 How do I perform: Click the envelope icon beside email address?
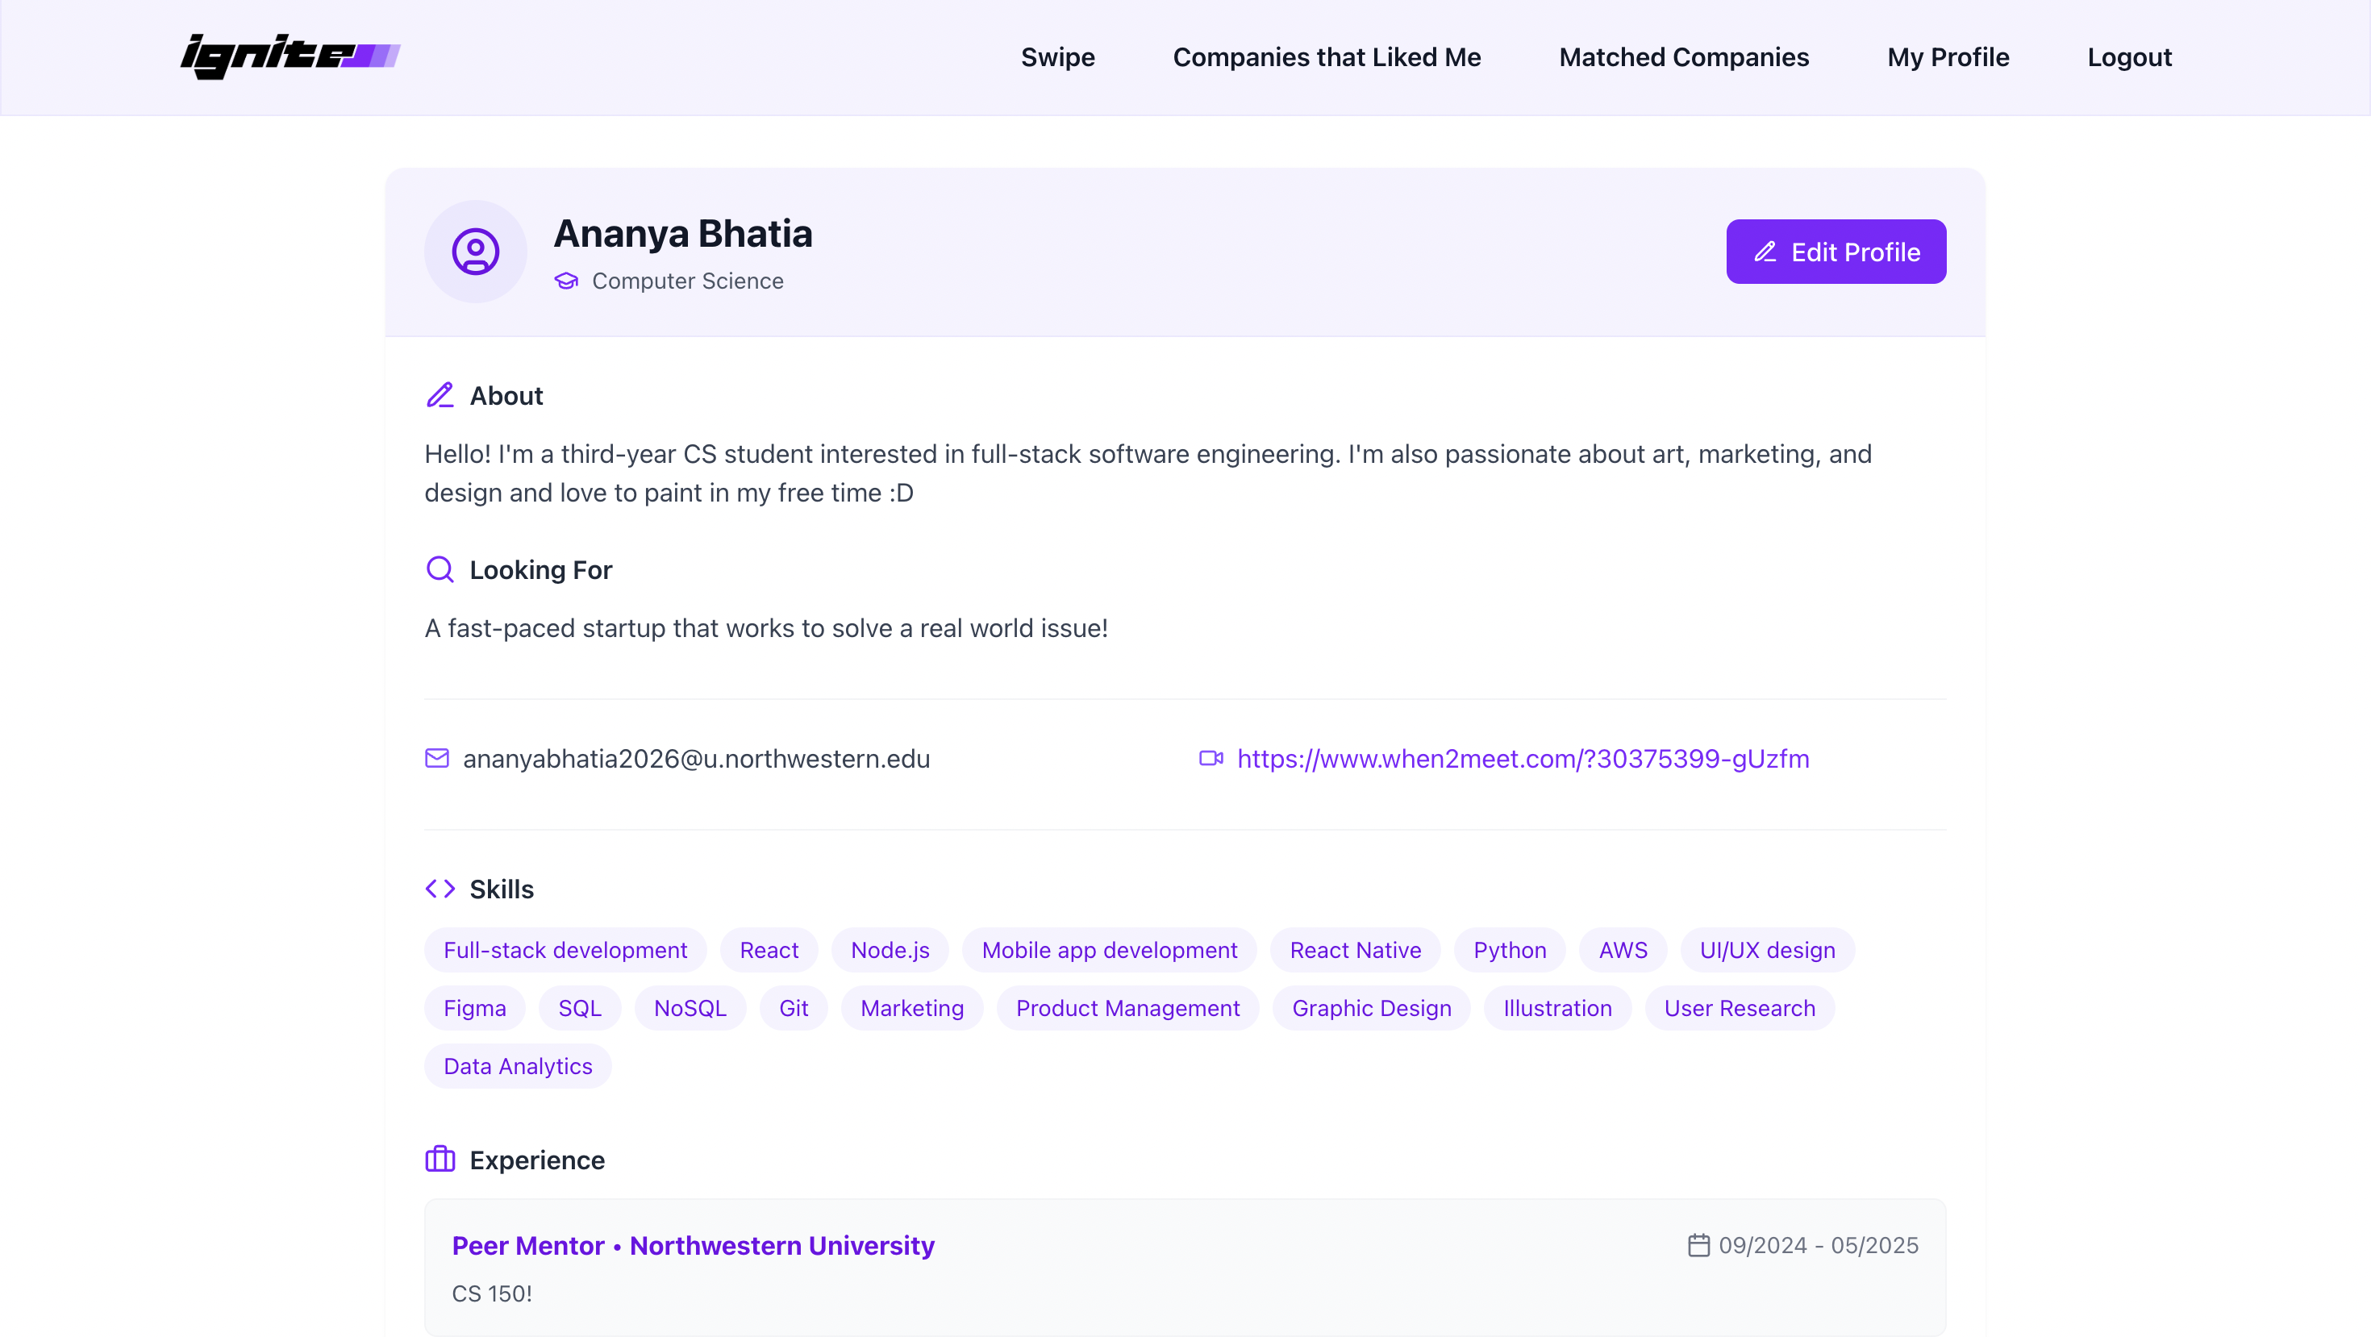pyautogui.click(x=437, y=758)
